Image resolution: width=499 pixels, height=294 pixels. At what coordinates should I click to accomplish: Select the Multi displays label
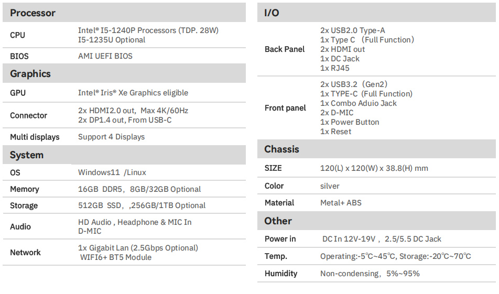tap(35, 137)
